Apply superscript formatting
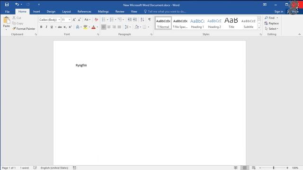This screenshot has height=170, width=303. [x=70, y=27]
